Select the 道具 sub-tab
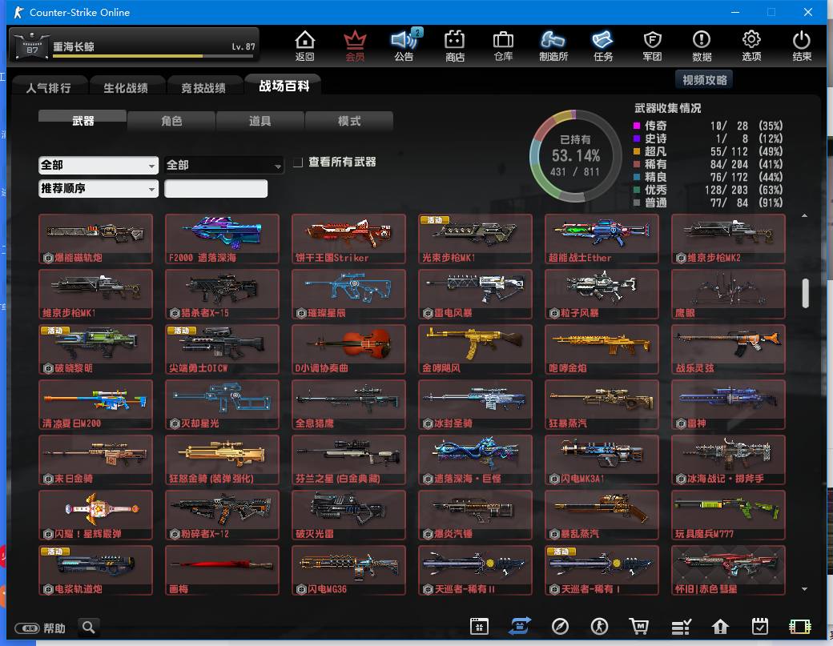This screenshot has height=646, width=833. point(260,121)
